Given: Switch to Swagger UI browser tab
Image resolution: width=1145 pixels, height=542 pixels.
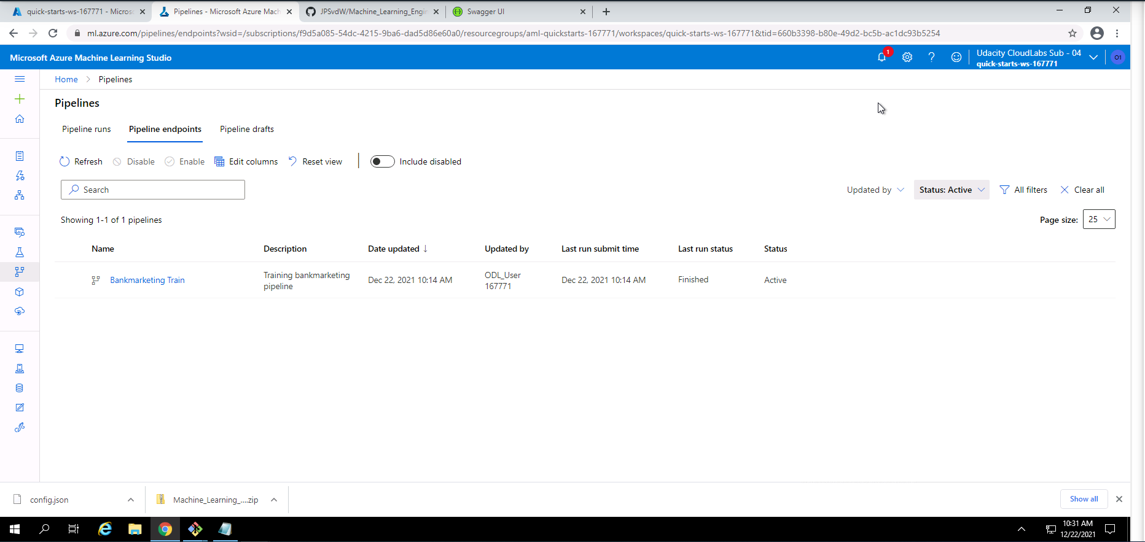Looking at the screenshot, I should pyautogui.click(x=519, y=12).
